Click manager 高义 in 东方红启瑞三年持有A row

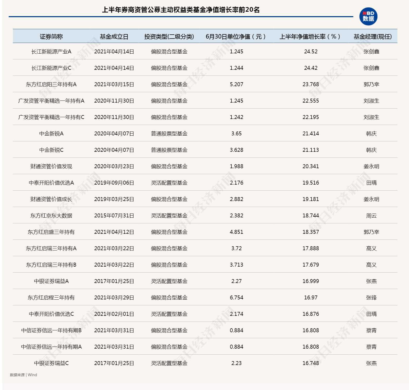(371, 248)
